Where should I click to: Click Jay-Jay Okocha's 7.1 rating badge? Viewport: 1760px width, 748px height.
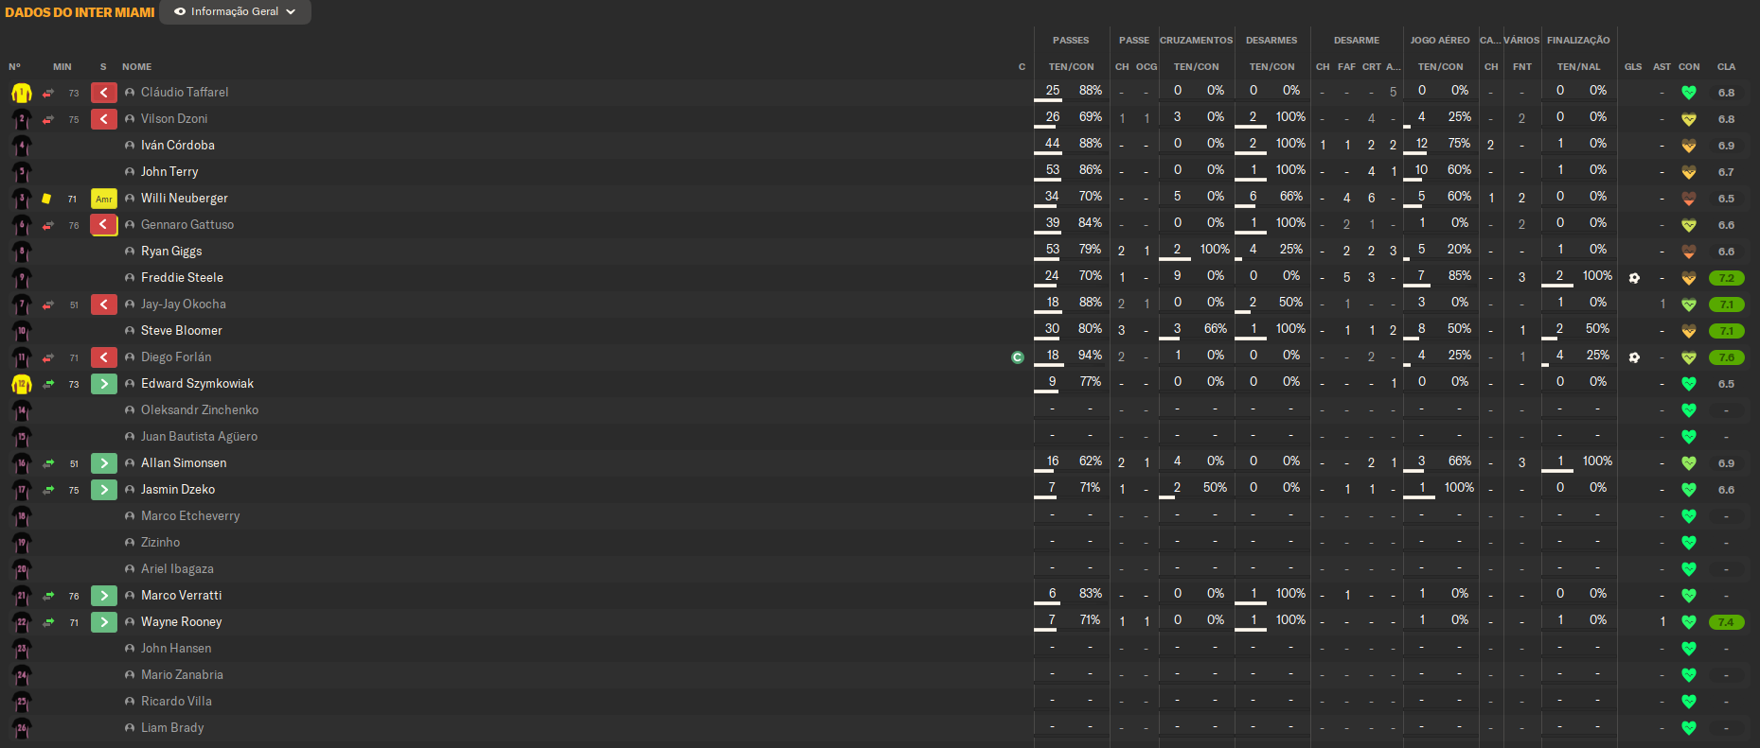pos(1726,304)
